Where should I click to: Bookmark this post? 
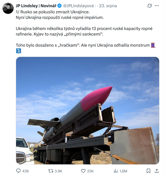(x=148, y=171)
